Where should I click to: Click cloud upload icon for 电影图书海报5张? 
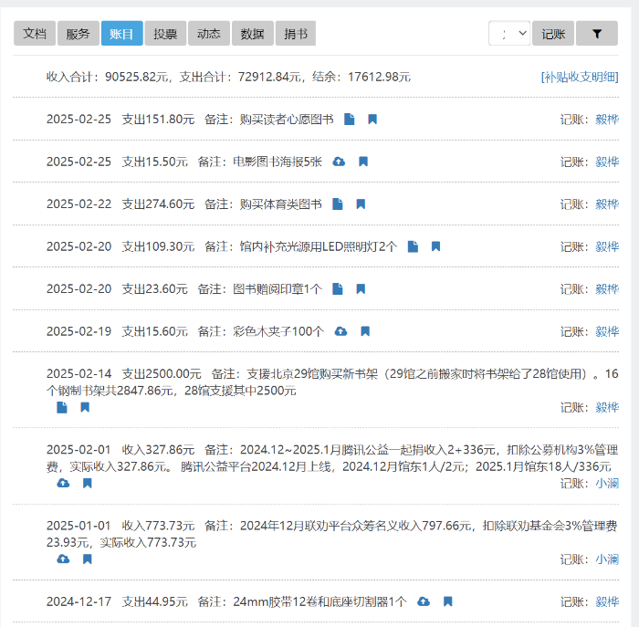point(340,162)
